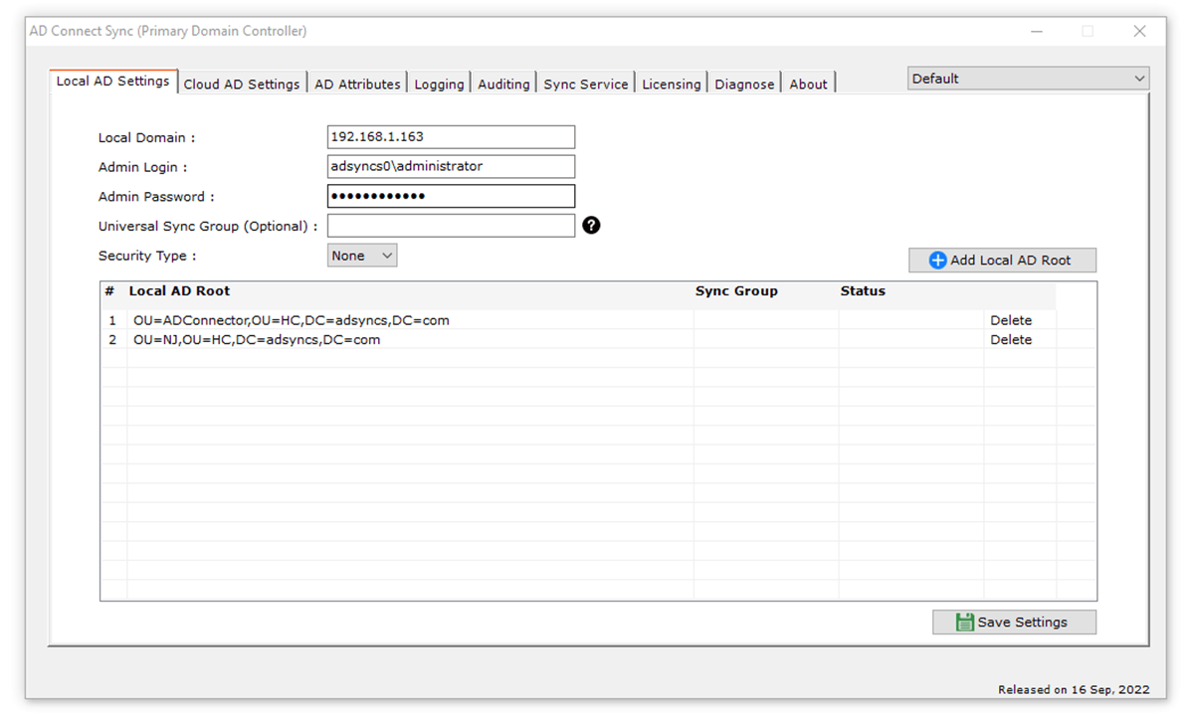Viewport: 1194px width, 716px height.
Task: Click the Status cell of OU=NJ row
Action: (910, 339)
